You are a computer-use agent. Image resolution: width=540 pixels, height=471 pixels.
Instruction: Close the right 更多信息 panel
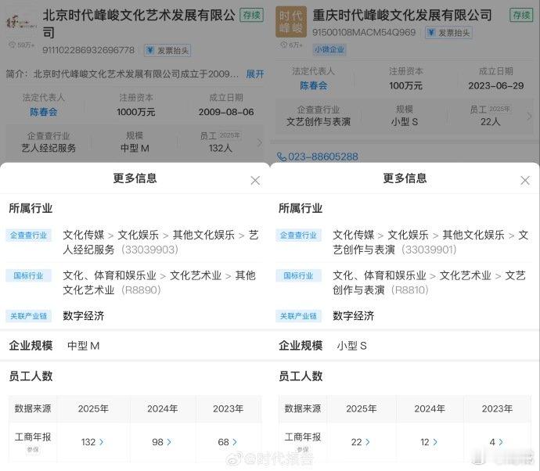525,181
